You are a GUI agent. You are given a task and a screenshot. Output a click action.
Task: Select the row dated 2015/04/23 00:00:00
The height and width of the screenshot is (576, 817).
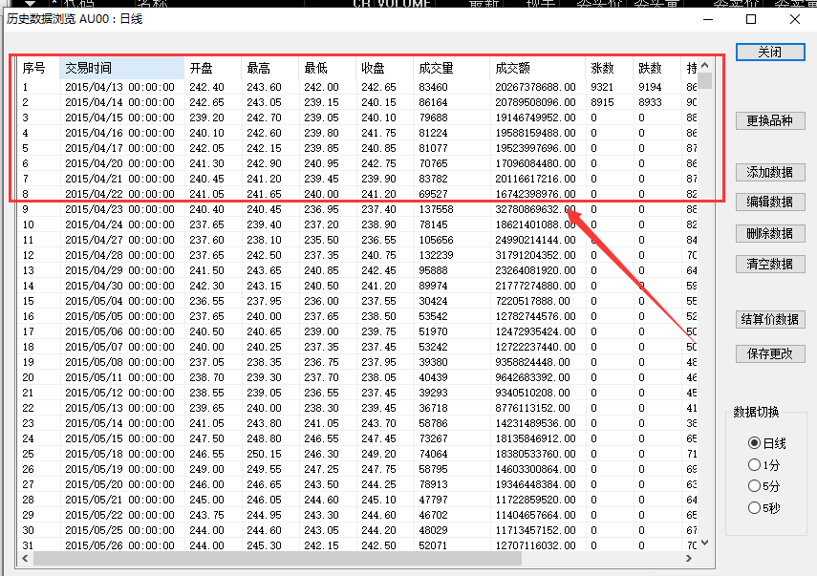click(357, 209)
